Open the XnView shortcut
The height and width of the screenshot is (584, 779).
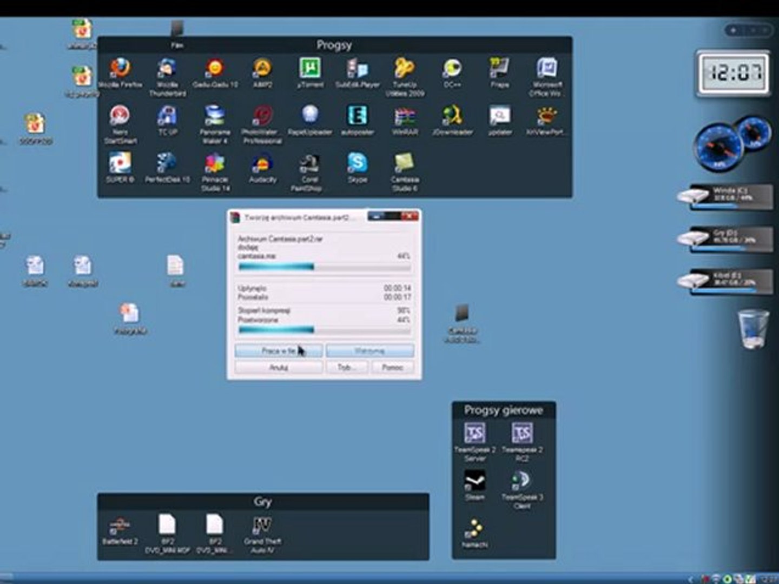click(x=547, y=121)
